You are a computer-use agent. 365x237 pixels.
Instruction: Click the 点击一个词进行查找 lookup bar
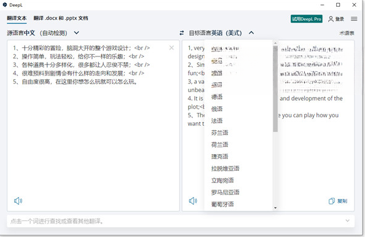point(181,221)
